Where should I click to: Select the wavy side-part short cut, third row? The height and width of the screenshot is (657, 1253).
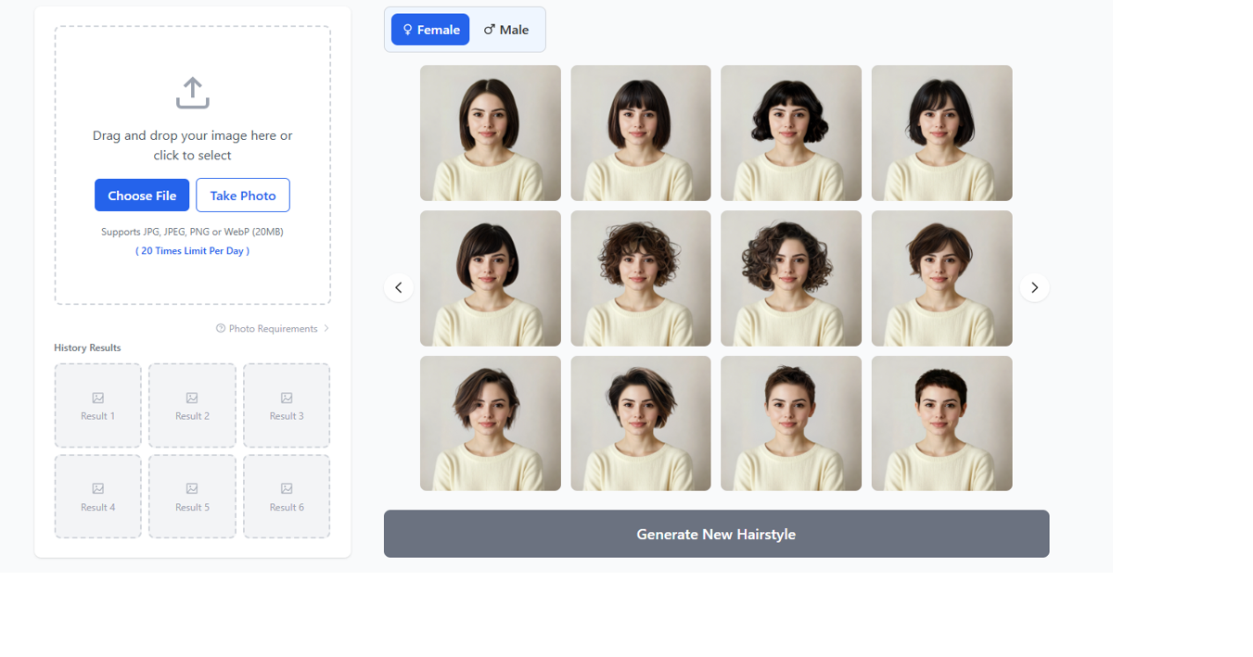point(491,423)
